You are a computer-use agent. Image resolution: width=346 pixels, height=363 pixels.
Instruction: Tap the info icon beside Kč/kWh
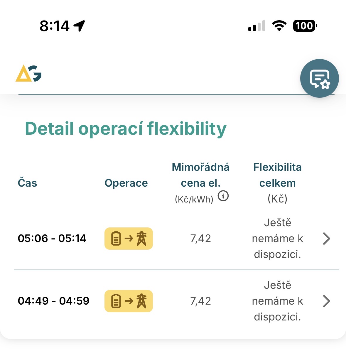point(223,196)
